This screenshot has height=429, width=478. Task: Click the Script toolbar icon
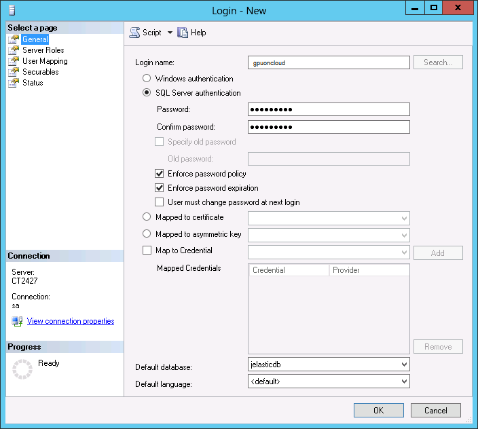[134, 33]
